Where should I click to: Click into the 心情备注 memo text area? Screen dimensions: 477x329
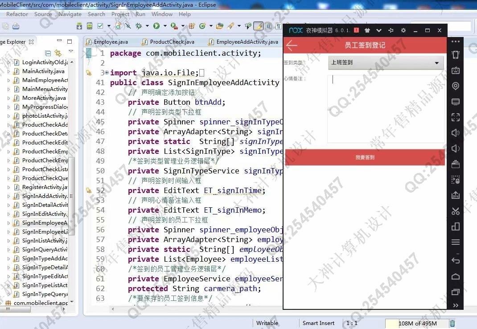point(386,109)
